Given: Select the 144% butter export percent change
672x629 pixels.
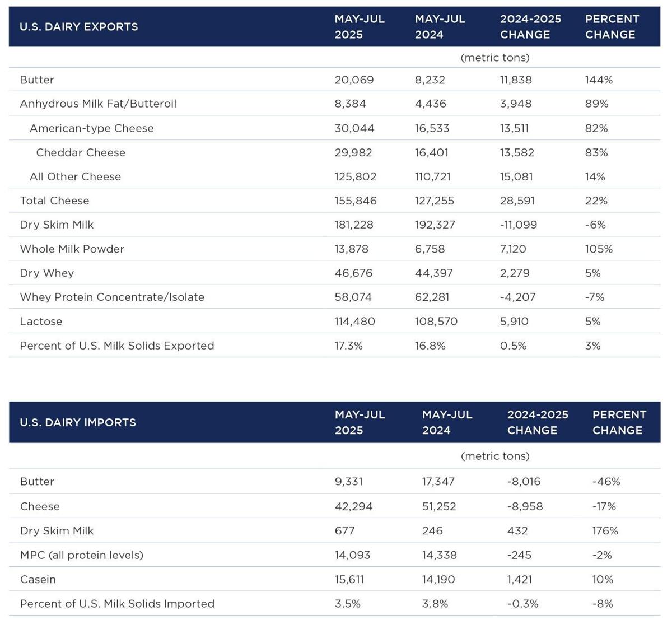Looking at the screenshot, I should pyautogui.click(x=599, y=80).
